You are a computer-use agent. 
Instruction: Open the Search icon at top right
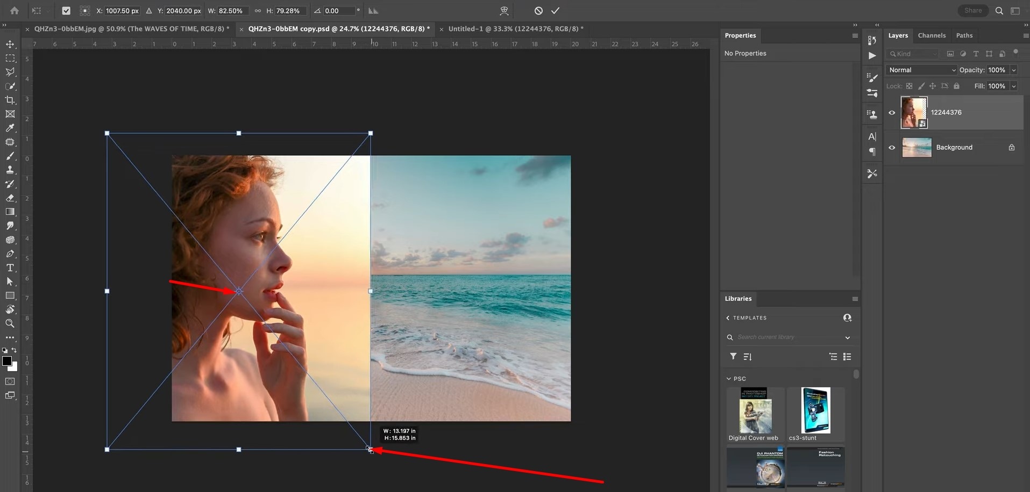pyautogui.click(x=999, y=11)
